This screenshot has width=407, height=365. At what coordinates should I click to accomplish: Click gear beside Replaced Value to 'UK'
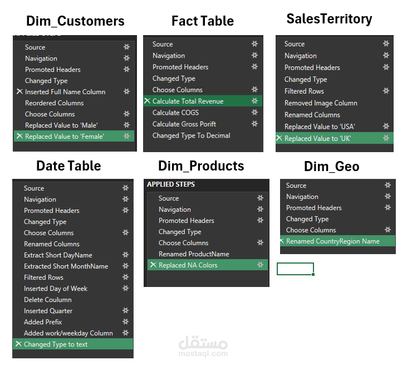386,138
